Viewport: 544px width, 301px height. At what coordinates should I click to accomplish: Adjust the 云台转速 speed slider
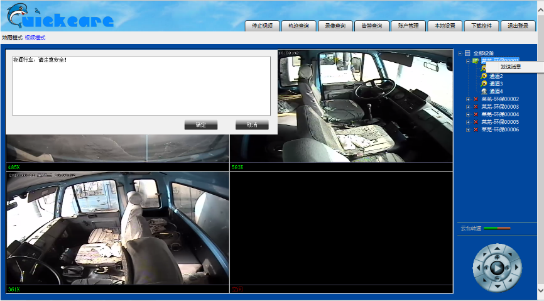(498, 228)
